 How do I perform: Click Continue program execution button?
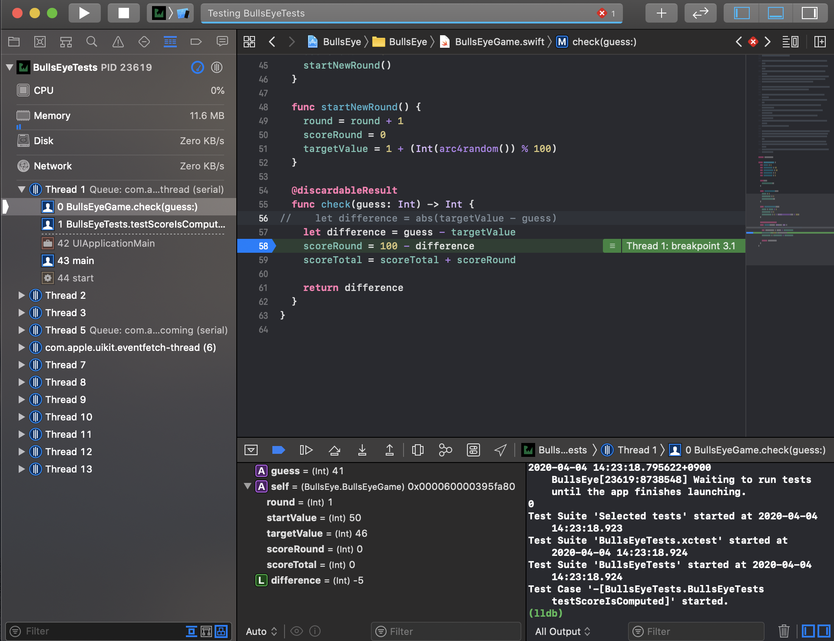[306, 450]
